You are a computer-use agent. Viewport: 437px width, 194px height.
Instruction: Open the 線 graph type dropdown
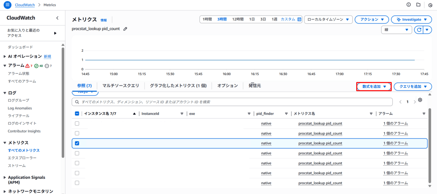click(396, 30)
